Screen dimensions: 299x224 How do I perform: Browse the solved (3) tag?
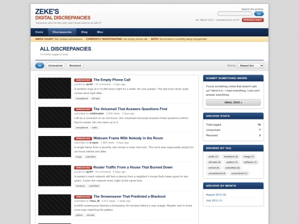tap(214, 168)
